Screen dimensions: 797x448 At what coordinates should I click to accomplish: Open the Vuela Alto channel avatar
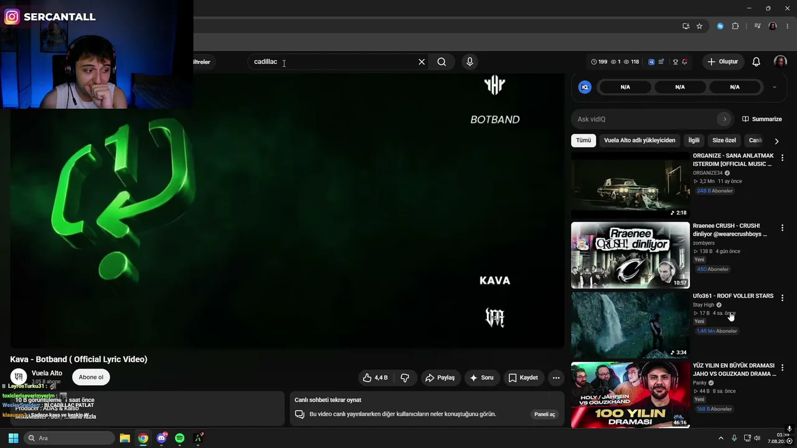(x=19, y=377)
